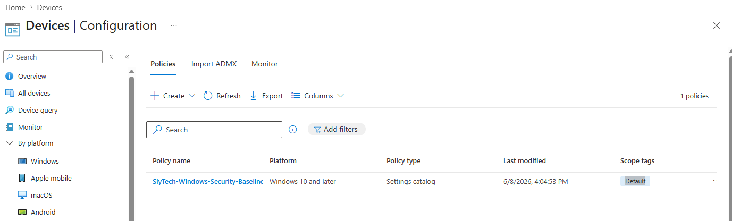This screenshot has width=732, height=221.
Task: Click the 1 policies count text
Action: 694,96
